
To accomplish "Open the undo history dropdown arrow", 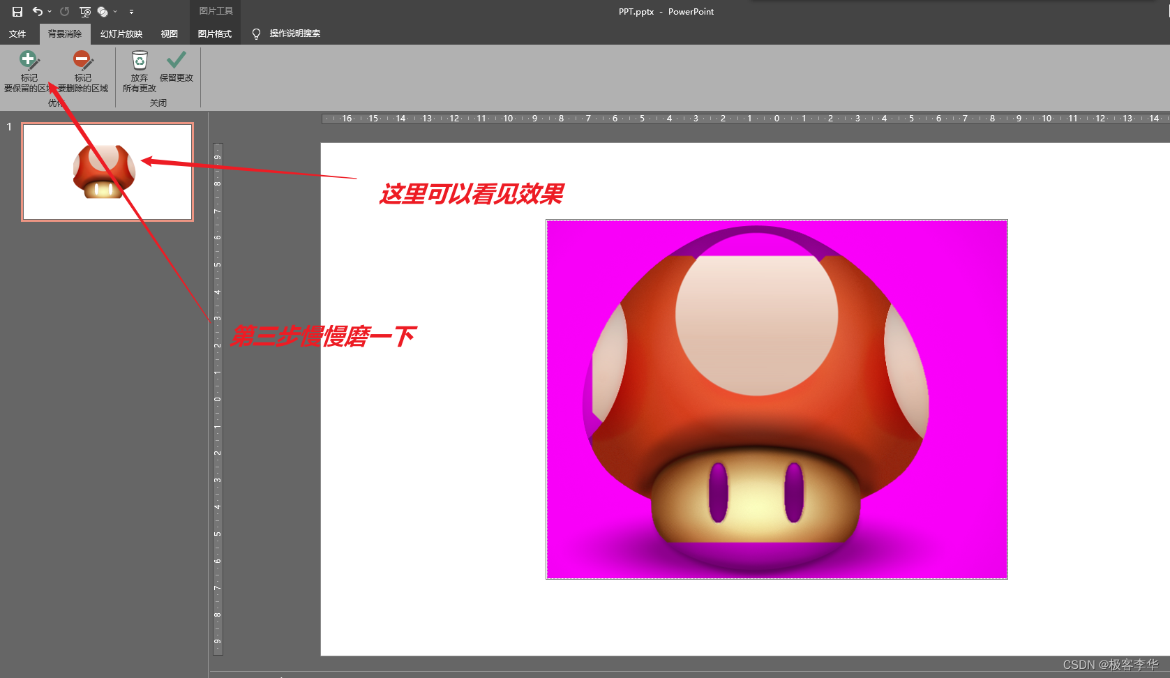I will (x=50, y=12).
